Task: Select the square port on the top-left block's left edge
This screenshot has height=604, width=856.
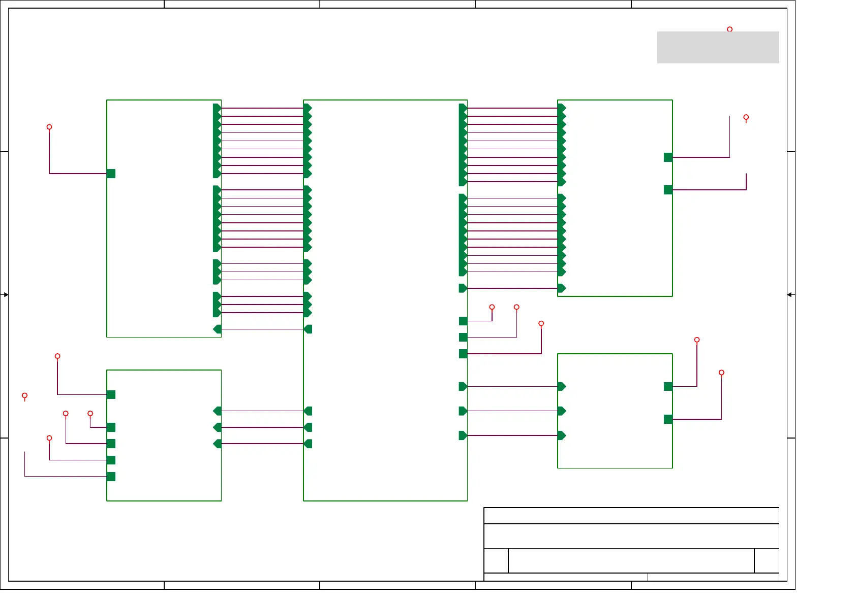Action: click(111, 174)
